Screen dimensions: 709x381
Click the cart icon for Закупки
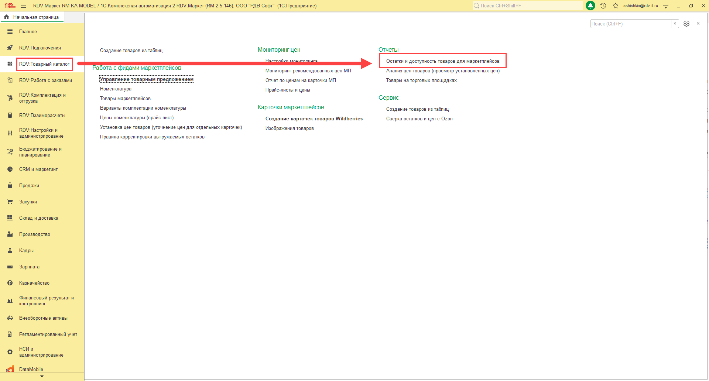(x=10, y=202)
